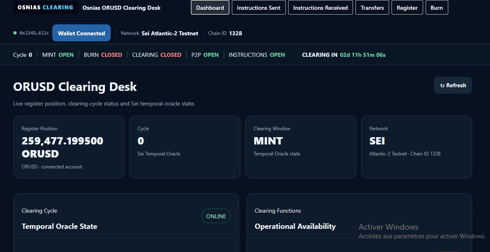
Task: Click the Refresh button
Action: 453,85
